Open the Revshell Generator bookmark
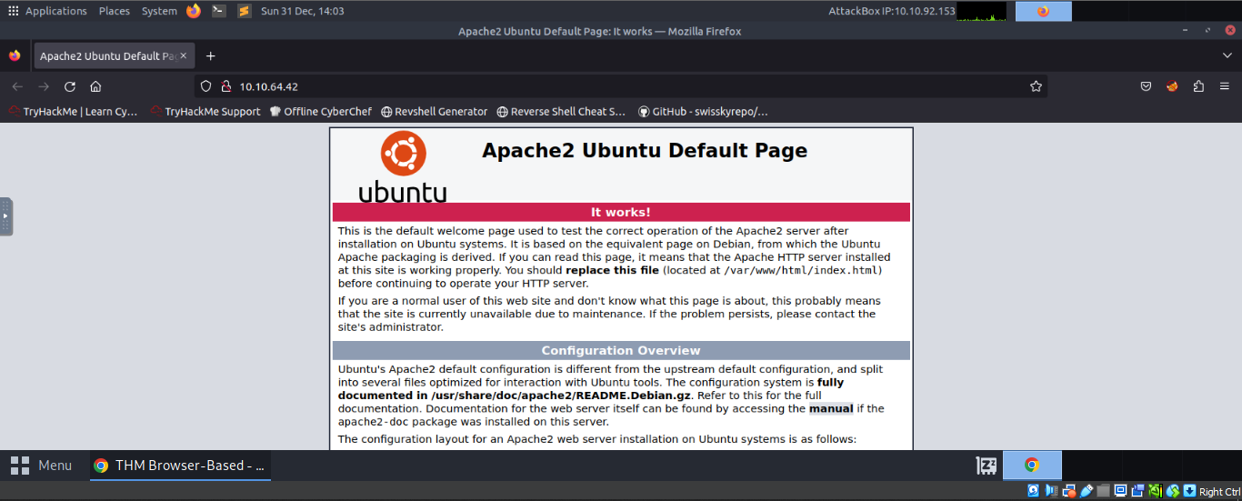Screen dimensions: 1242x501 point(435,112)
